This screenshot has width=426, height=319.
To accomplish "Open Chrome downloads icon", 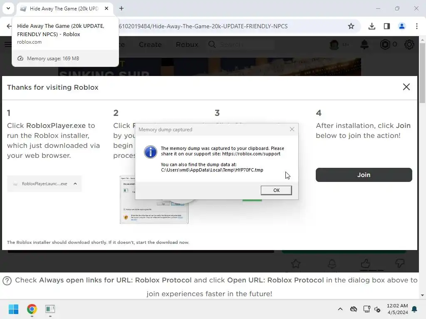I will pyautogui.click(x=372, y=26).
